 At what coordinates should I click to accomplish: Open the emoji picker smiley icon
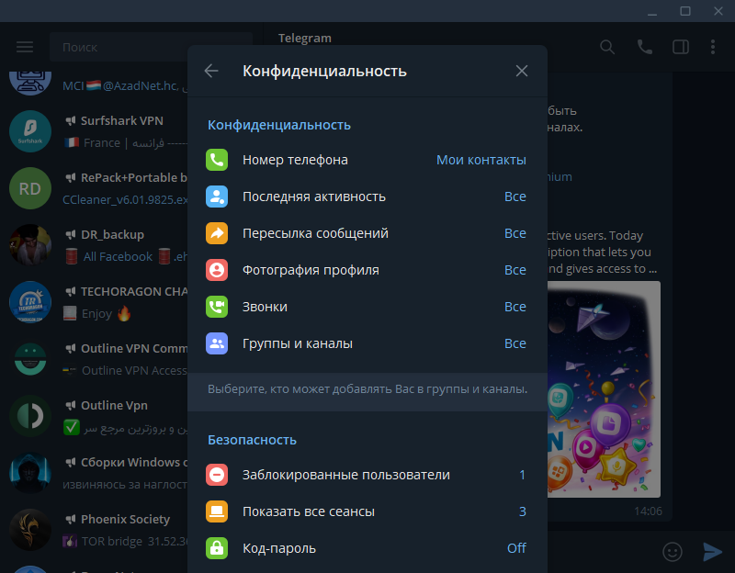coord(673,552)
